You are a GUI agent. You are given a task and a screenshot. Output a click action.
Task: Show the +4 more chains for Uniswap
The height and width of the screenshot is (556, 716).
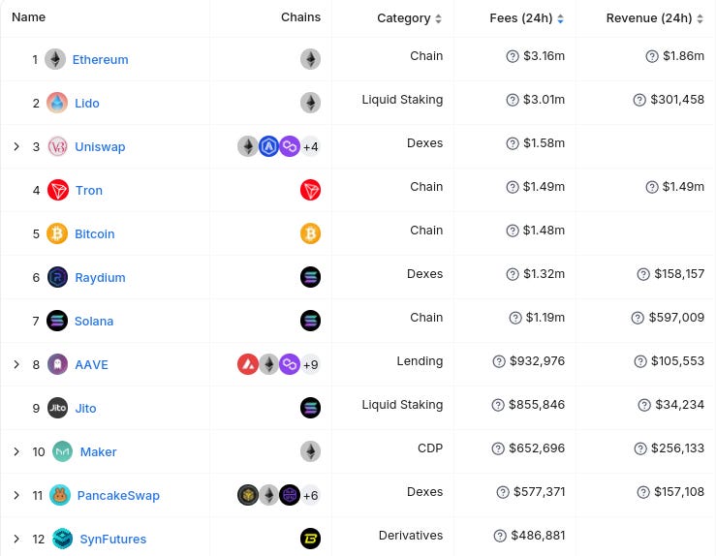(x=310, y=147)
